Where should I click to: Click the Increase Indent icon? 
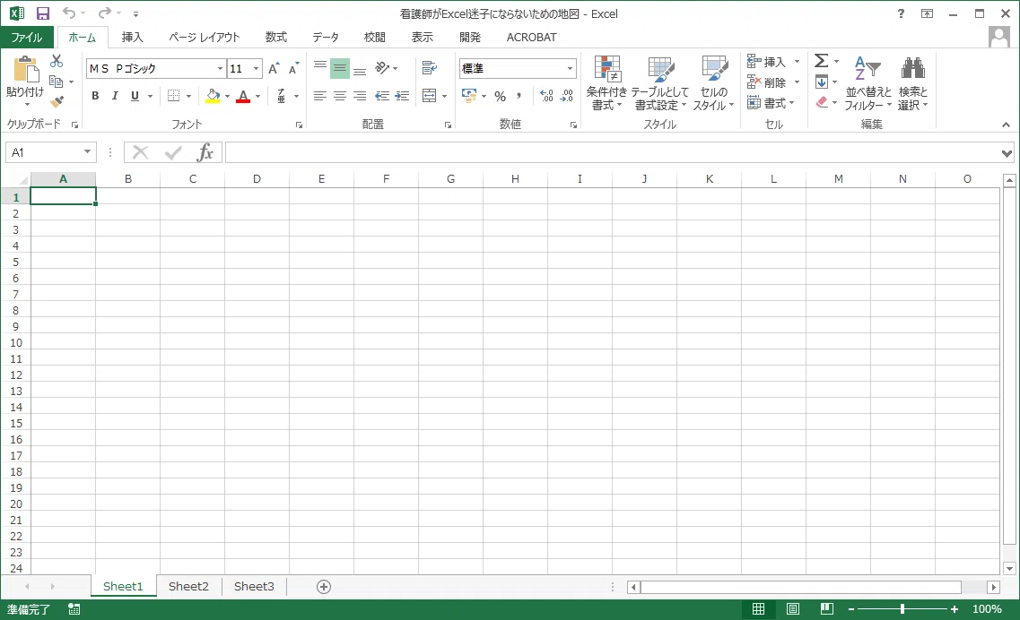(x=403, y=96)
